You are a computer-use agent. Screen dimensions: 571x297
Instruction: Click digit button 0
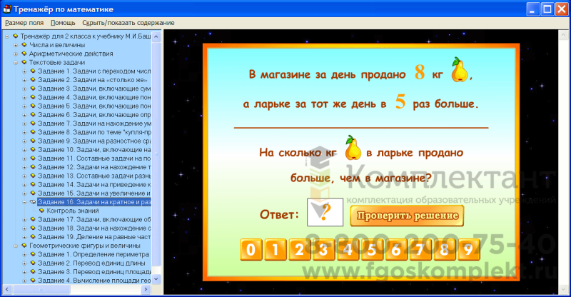coord(251,250)
